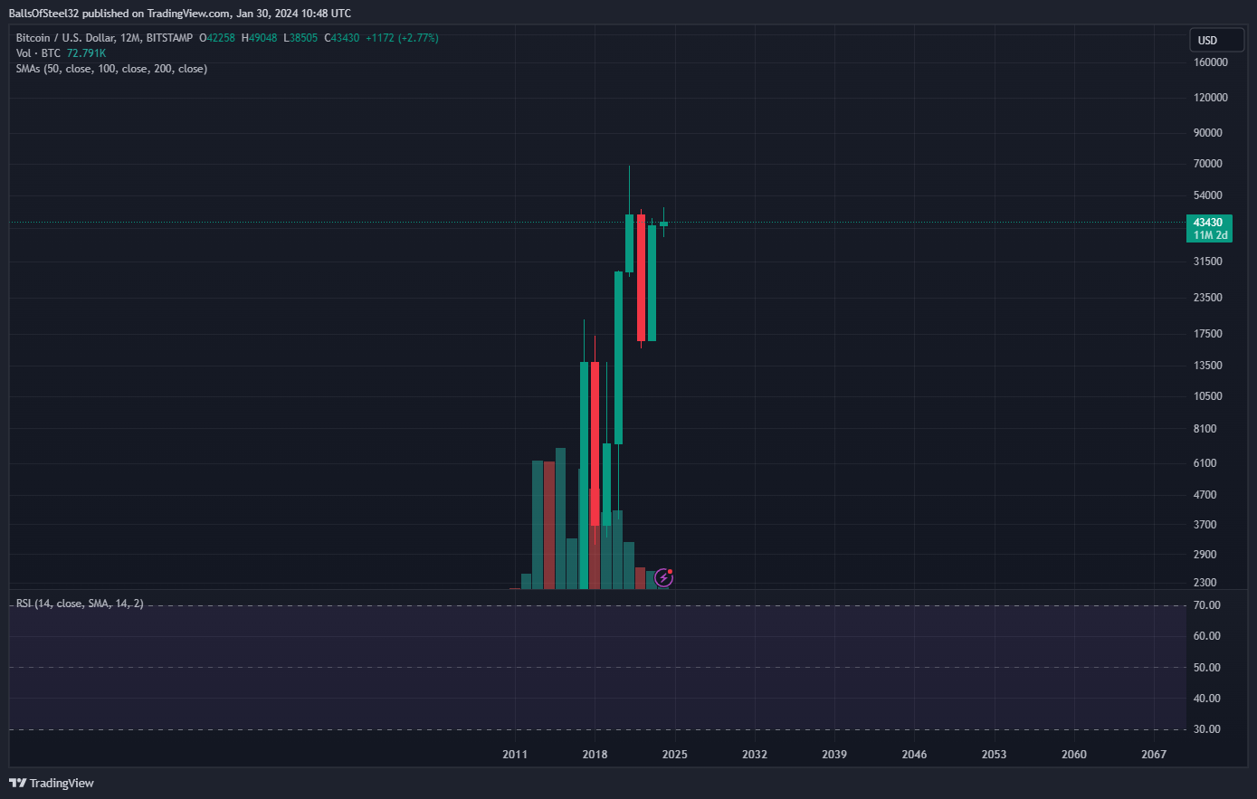
Task: Click the volume value 72.791K
Action: tap(86, 53)
